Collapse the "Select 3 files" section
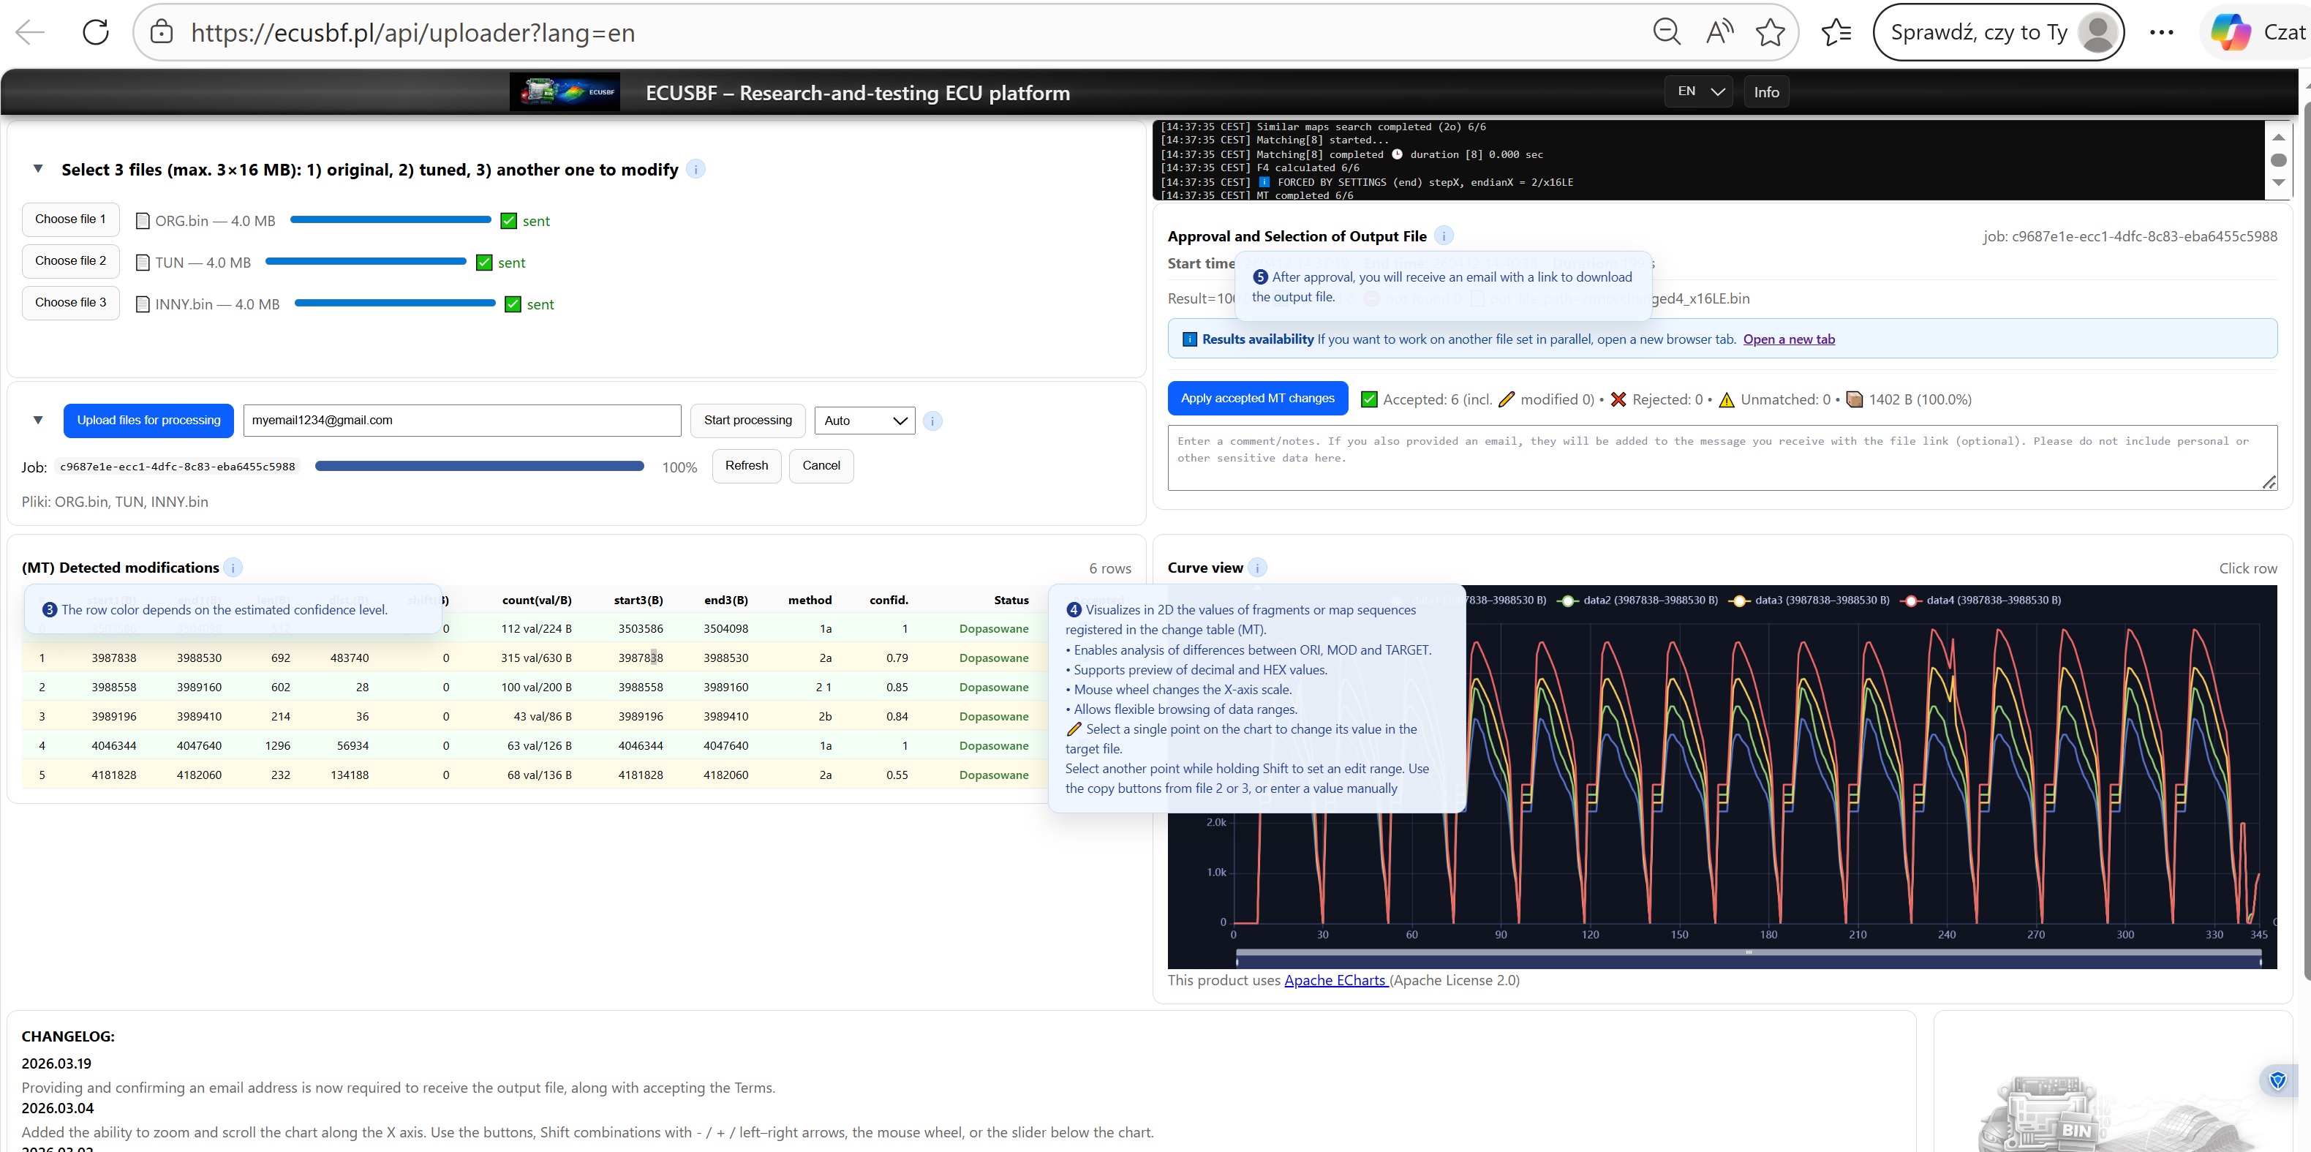The height and width of the screenshot is (1152, 2311). click(x=38, y=169)
